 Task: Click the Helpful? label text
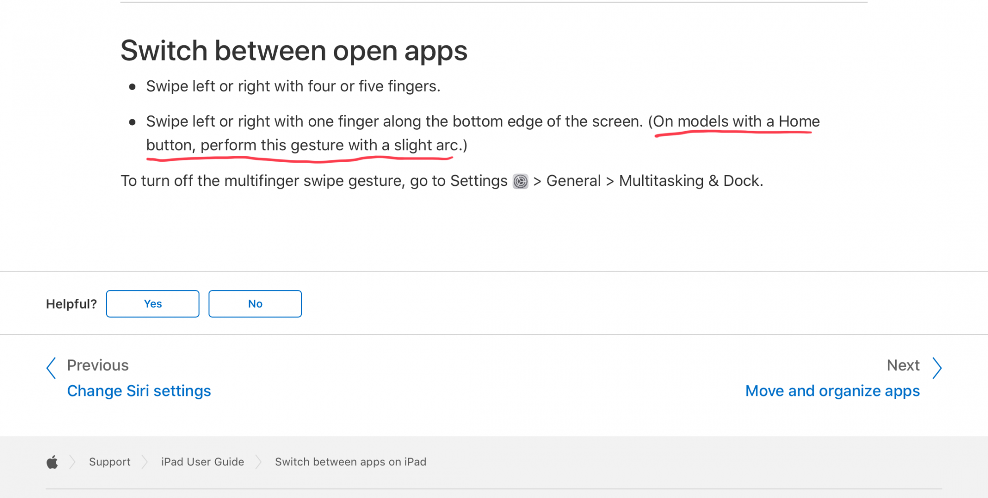72,304
